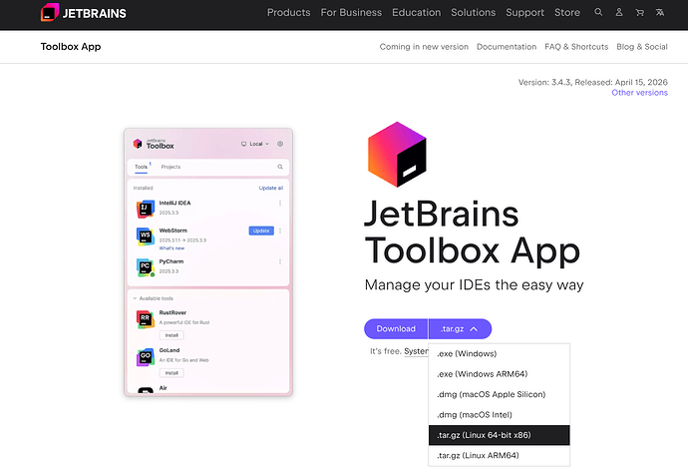
Task: Click What's new under WebStorm
Action: [x=172, y=248]
